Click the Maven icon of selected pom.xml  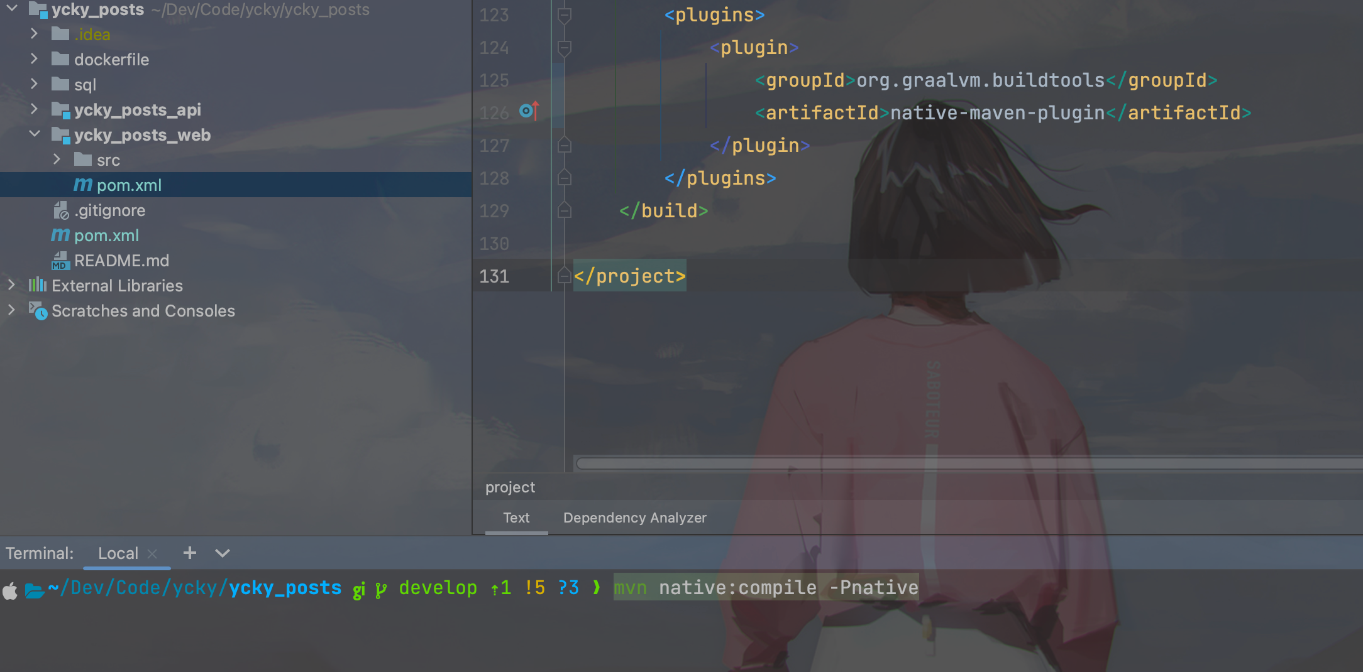pyautogui.click(x=83, y=185)
